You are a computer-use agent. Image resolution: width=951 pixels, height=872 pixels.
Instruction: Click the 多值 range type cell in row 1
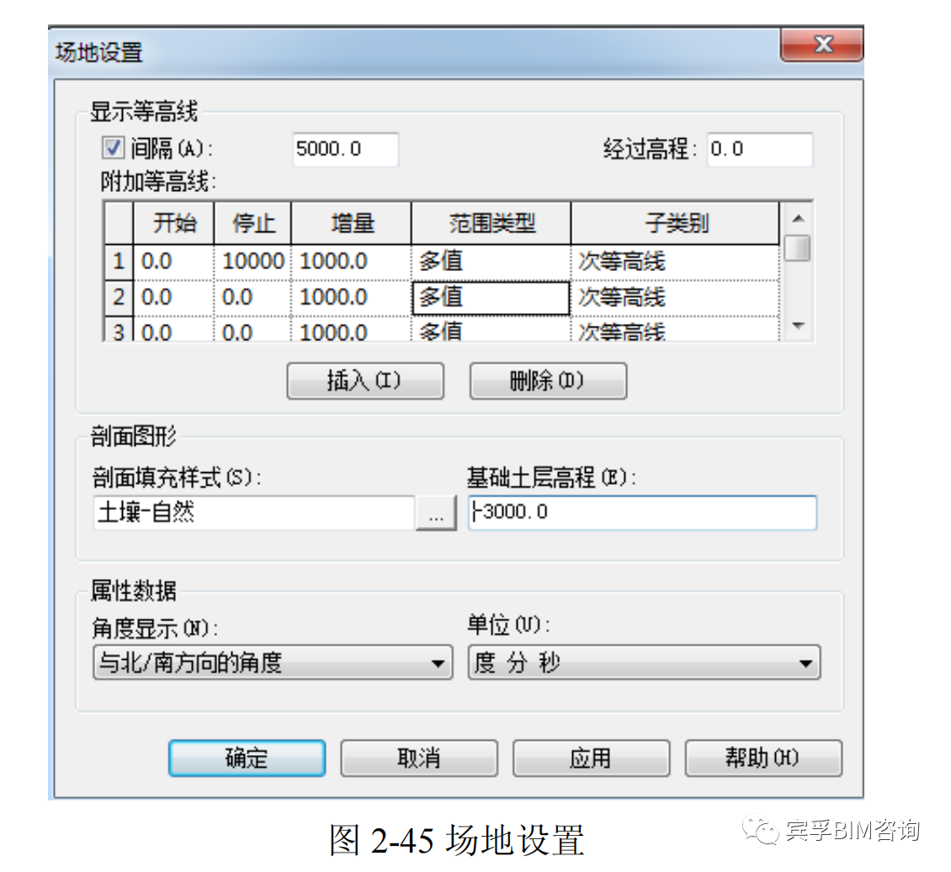(x=491, y=262)
